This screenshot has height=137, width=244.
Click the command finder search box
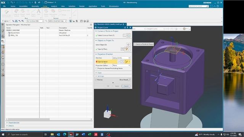point(197,6)
